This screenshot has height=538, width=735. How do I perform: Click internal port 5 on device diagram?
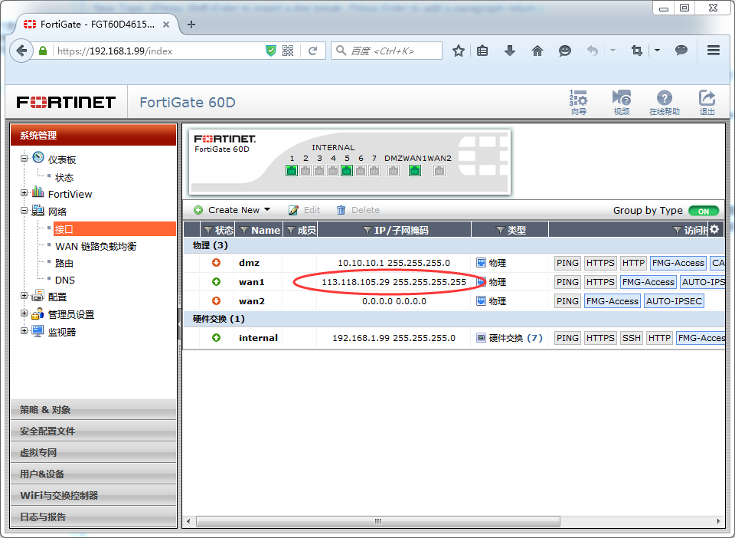click(347, 171)
